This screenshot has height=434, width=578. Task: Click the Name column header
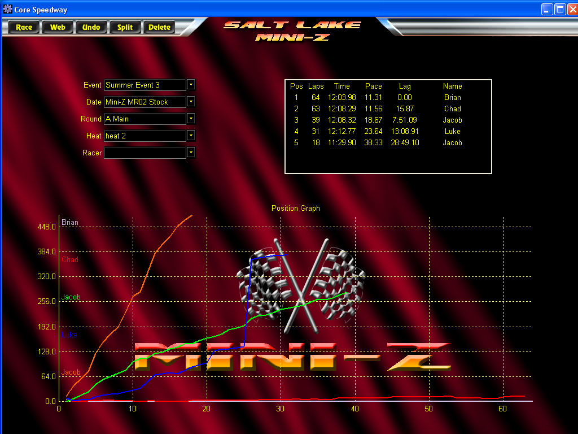pyautogui.click(x=452, y=86)
